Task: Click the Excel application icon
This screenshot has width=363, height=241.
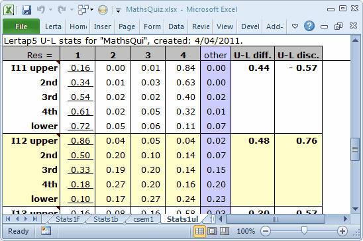Action: pos(9,10)
